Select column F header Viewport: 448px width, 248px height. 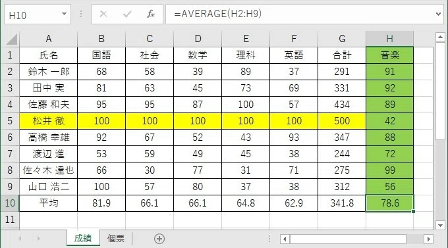[294, 39]
